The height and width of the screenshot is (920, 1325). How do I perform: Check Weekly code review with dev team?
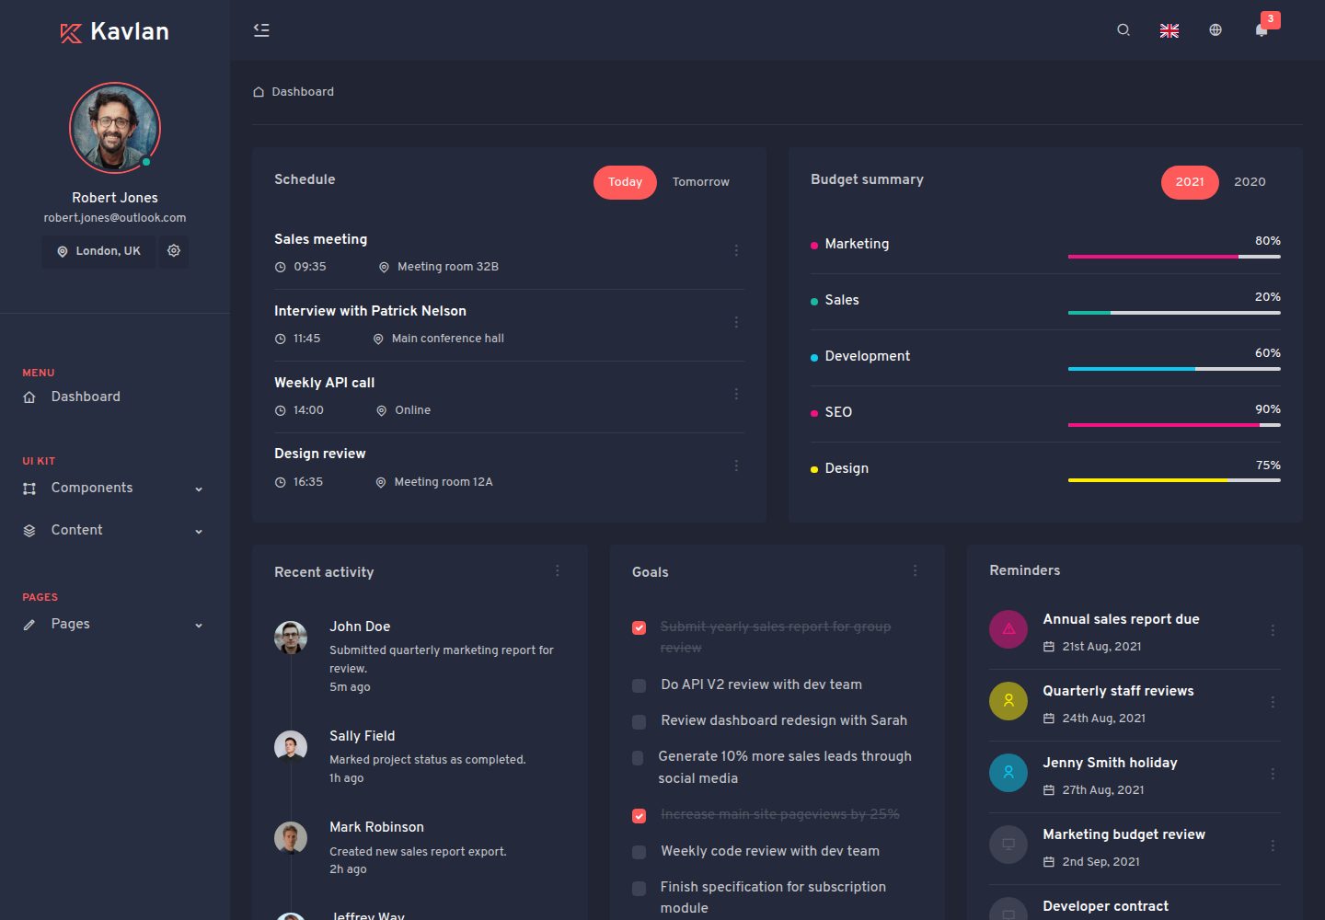click(x=639, y=852)
